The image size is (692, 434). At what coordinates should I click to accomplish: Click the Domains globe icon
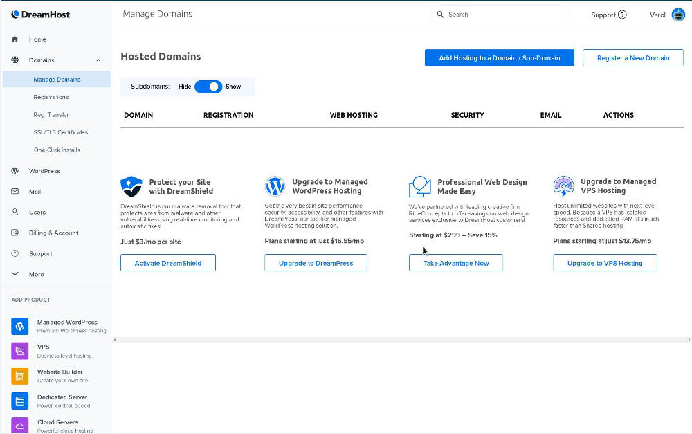15,60
